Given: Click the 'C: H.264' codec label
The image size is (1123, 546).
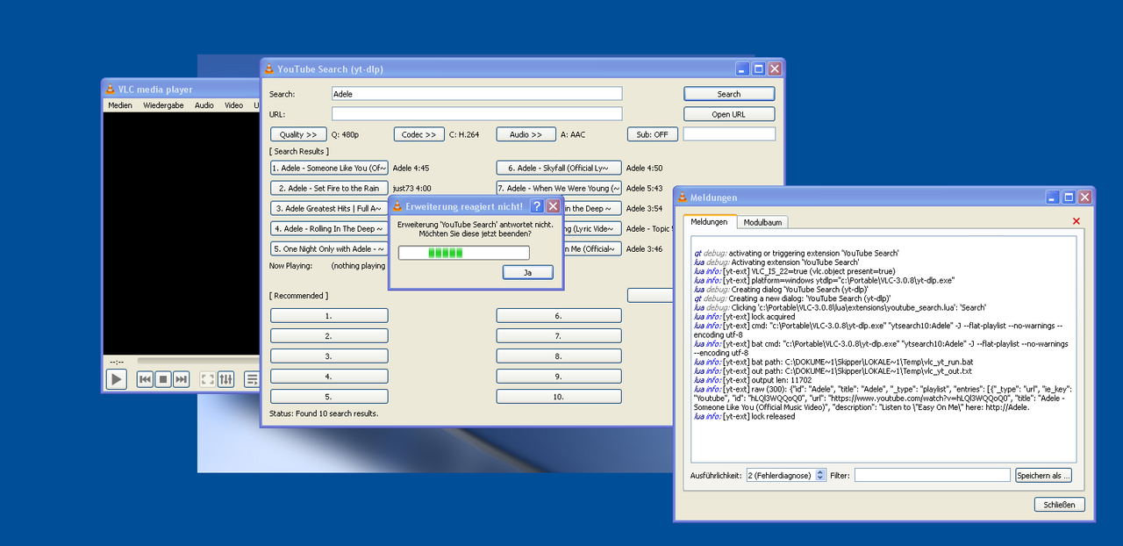Looking at the screenshot, I should pyautogui.click(x=464, y=134).
